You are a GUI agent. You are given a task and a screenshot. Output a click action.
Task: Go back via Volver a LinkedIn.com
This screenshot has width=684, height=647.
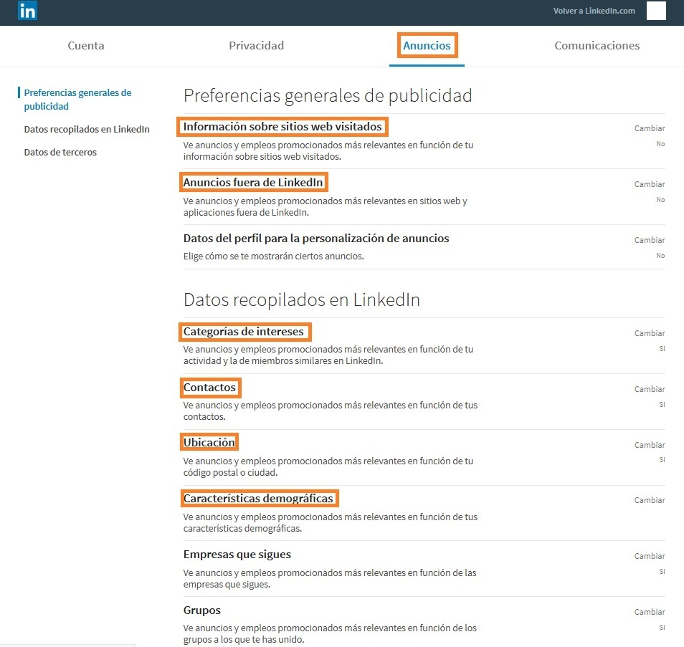(x=594, y=11)
